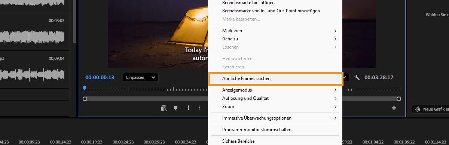
Task: Click the search frame icon below monitor
Action: tap(164, 108)
